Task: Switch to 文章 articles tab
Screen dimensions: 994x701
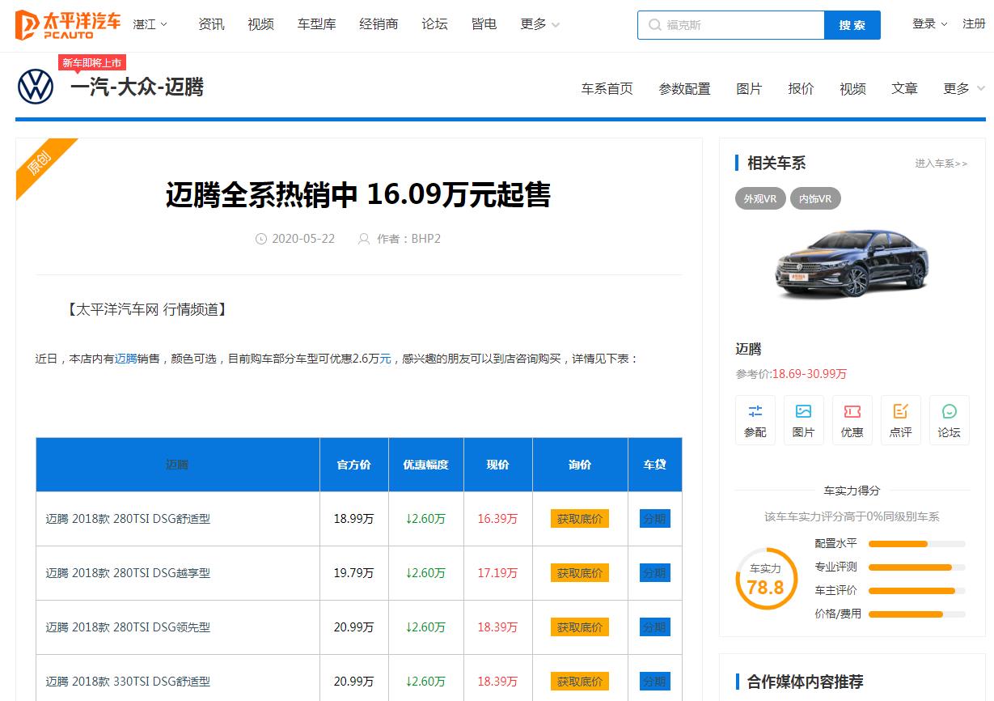Action: pos(904,89)
